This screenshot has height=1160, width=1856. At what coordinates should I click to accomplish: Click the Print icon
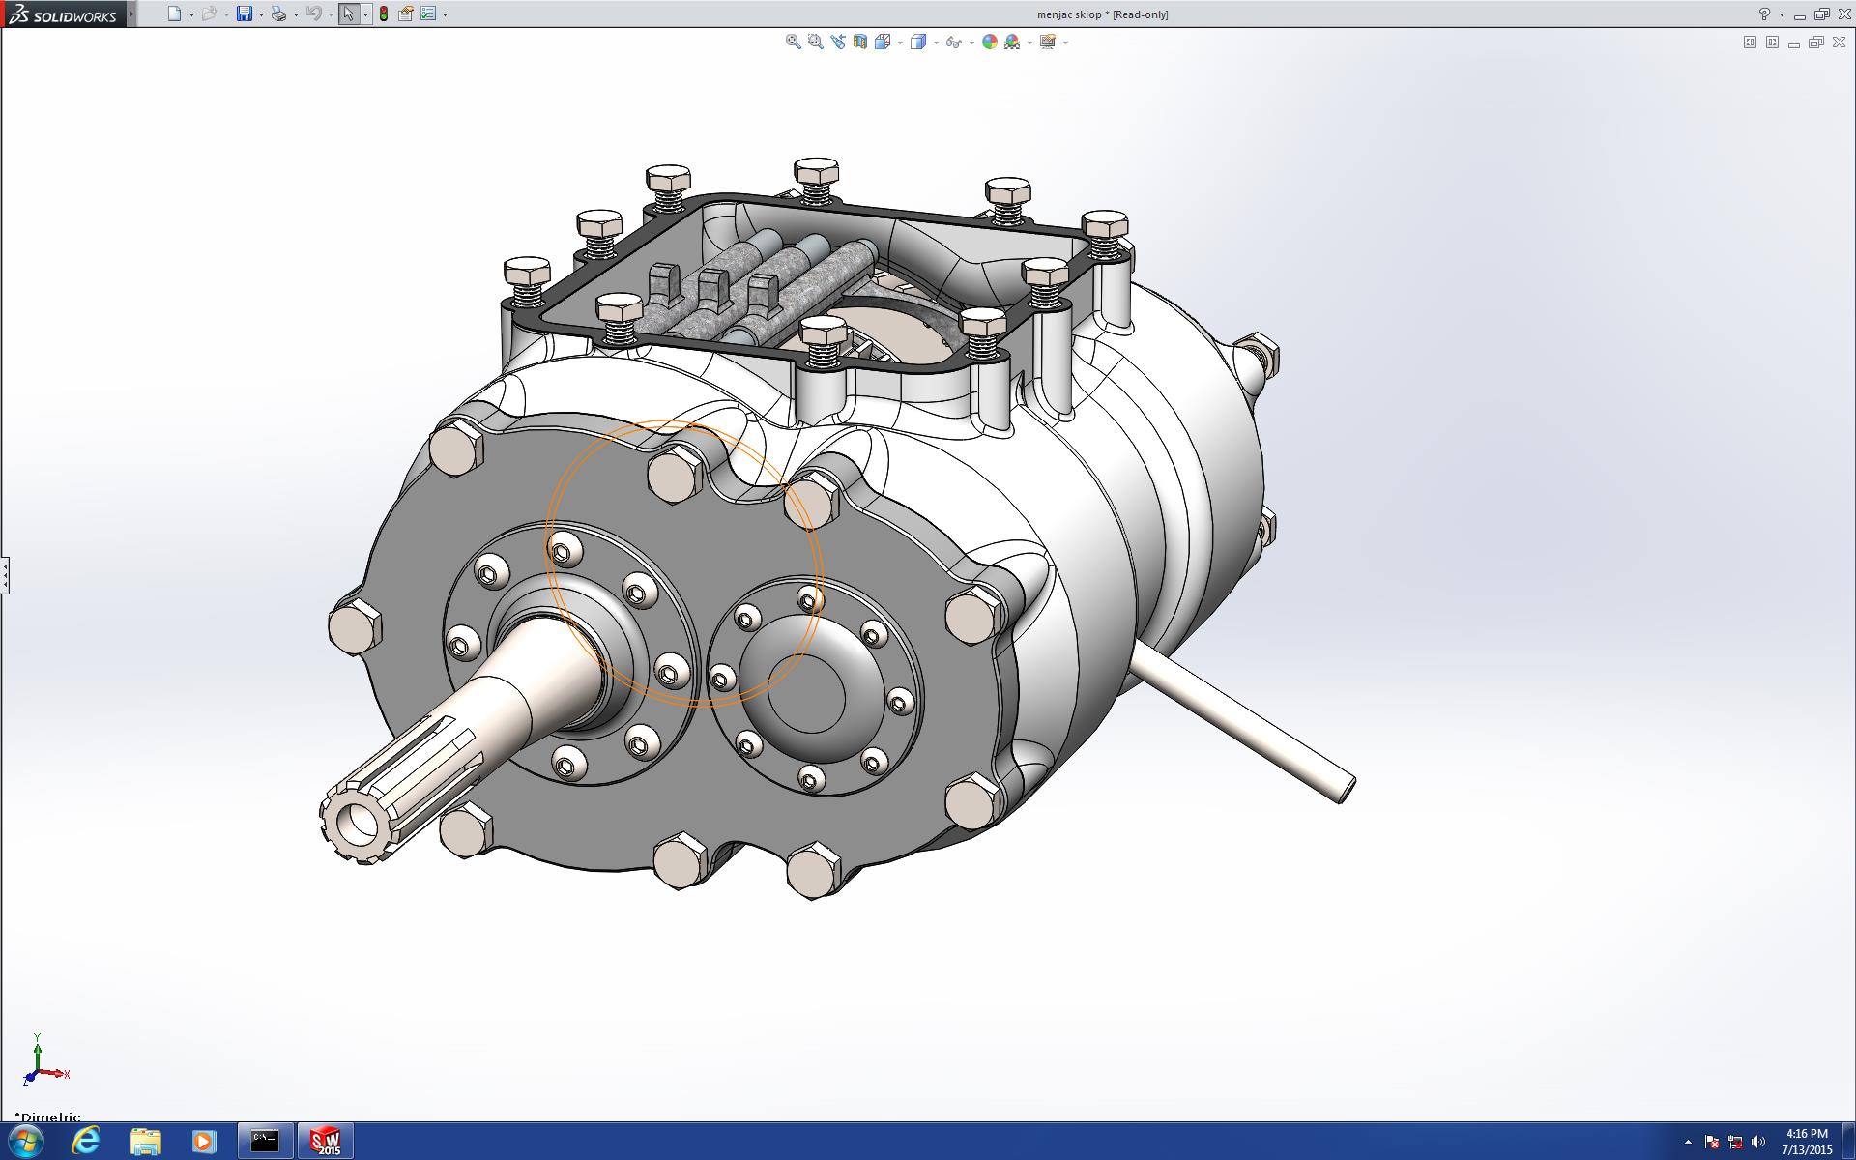pos(278,14)
